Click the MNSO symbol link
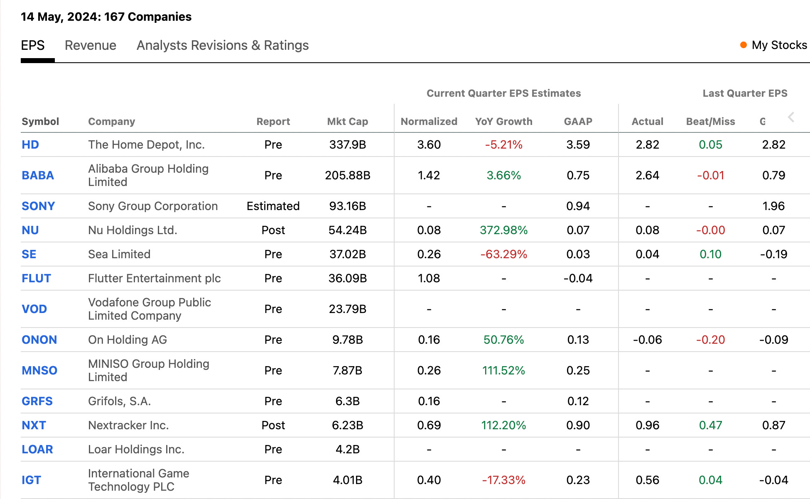This screenshot has width=810, height=499. click(x=39, y=370)
